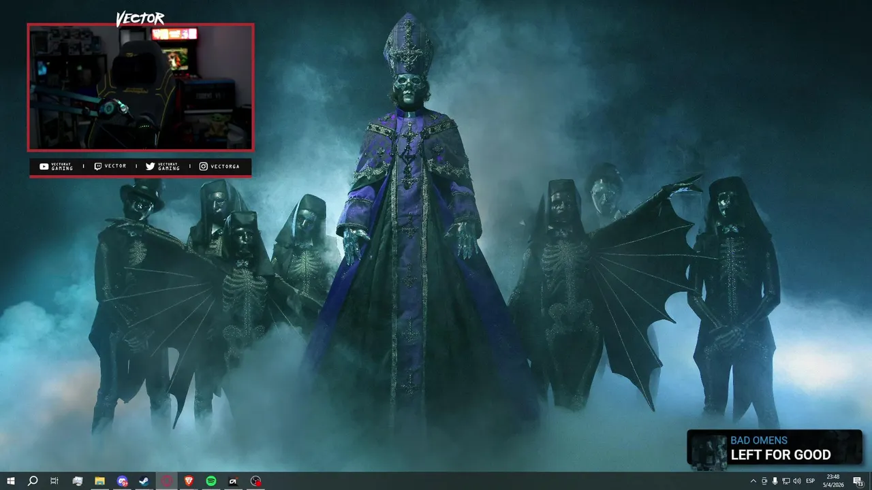The width and height of the screenshot is (872, 490).
Task: Switch input language via ESP indicator
Action: pyautogui.click(x=811, y=481)
